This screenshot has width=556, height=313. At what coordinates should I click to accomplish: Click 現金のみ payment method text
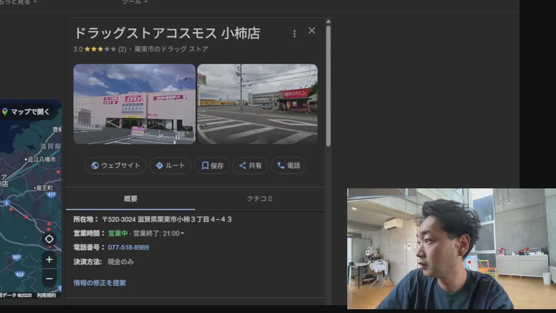121,262
